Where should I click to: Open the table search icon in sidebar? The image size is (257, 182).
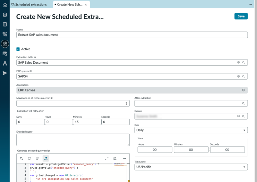click(x=5, y=54)
